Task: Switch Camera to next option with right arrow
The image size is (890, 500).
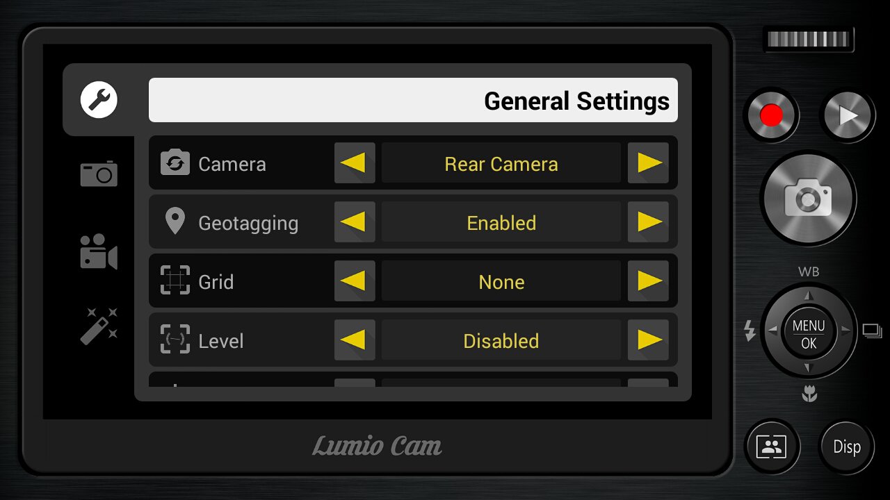Action: pyautogui.click(x=648, y=163)
